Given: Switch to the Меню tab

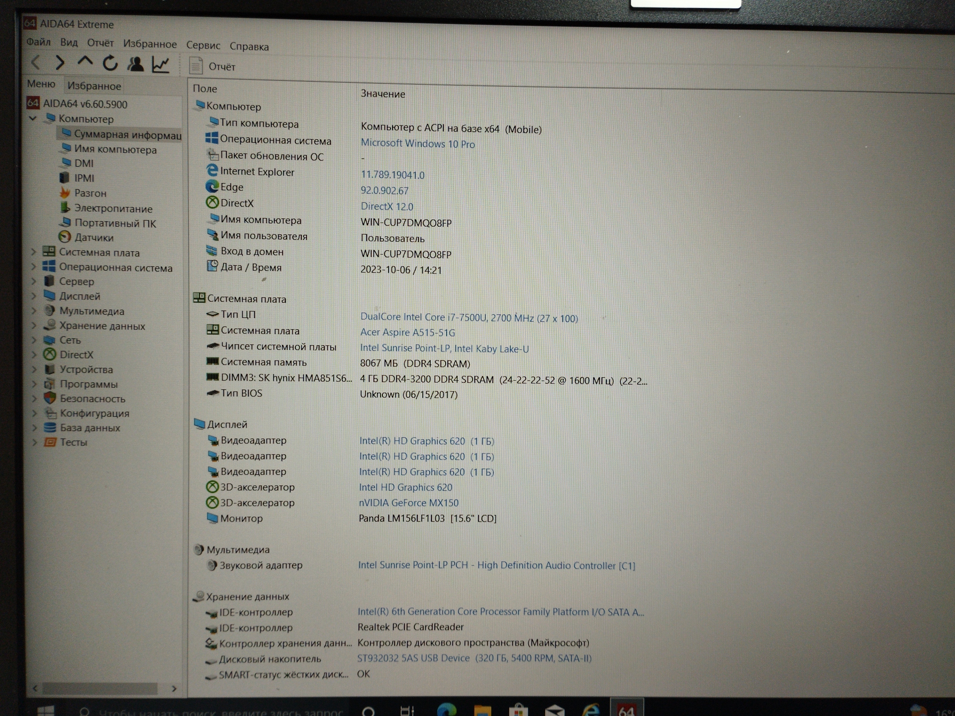Looking at the screenshot, I should 41,84.
